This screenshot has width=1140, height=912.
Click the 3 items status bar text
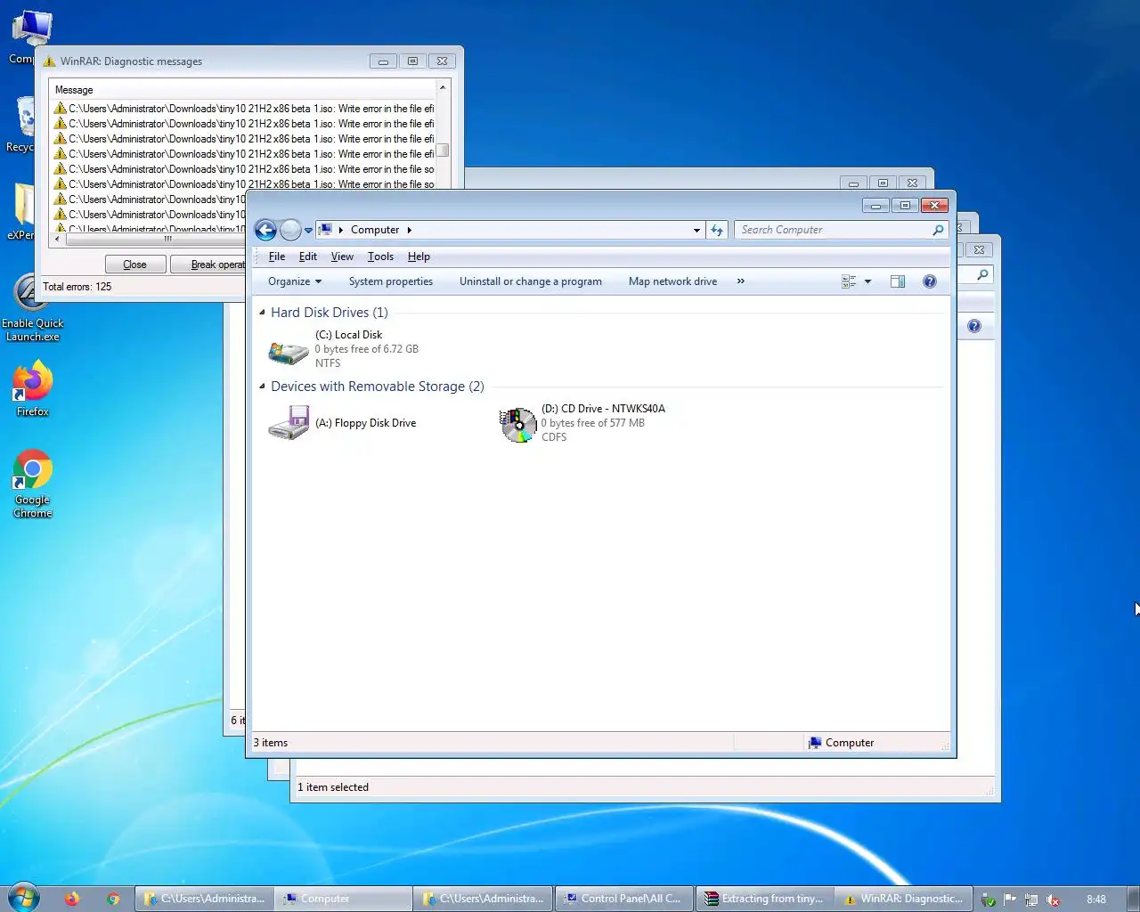click(271, 743)
